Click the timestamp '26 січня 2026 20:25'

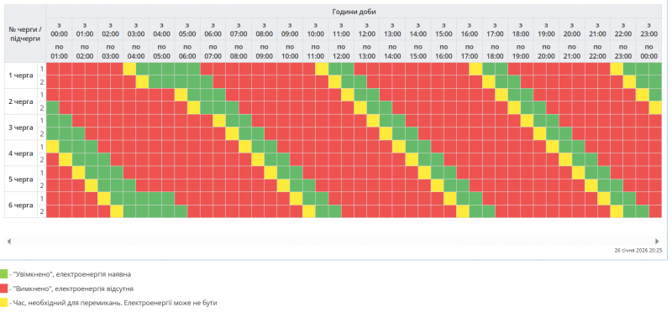638,251
